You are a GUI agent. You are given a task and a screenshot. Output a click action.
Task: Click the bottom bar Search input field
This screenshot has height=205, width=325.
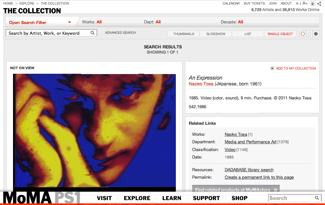[x=295, y=198]
